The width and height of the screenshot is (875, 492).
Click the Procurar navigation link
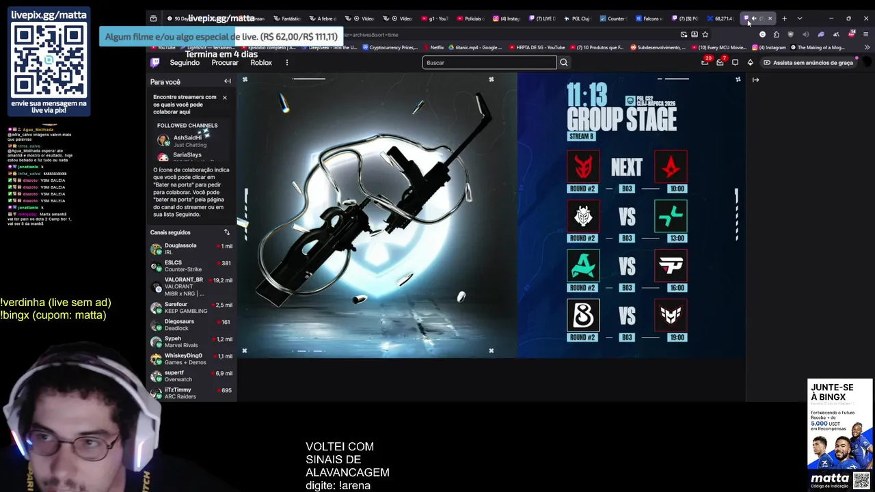tap(225, 62)
